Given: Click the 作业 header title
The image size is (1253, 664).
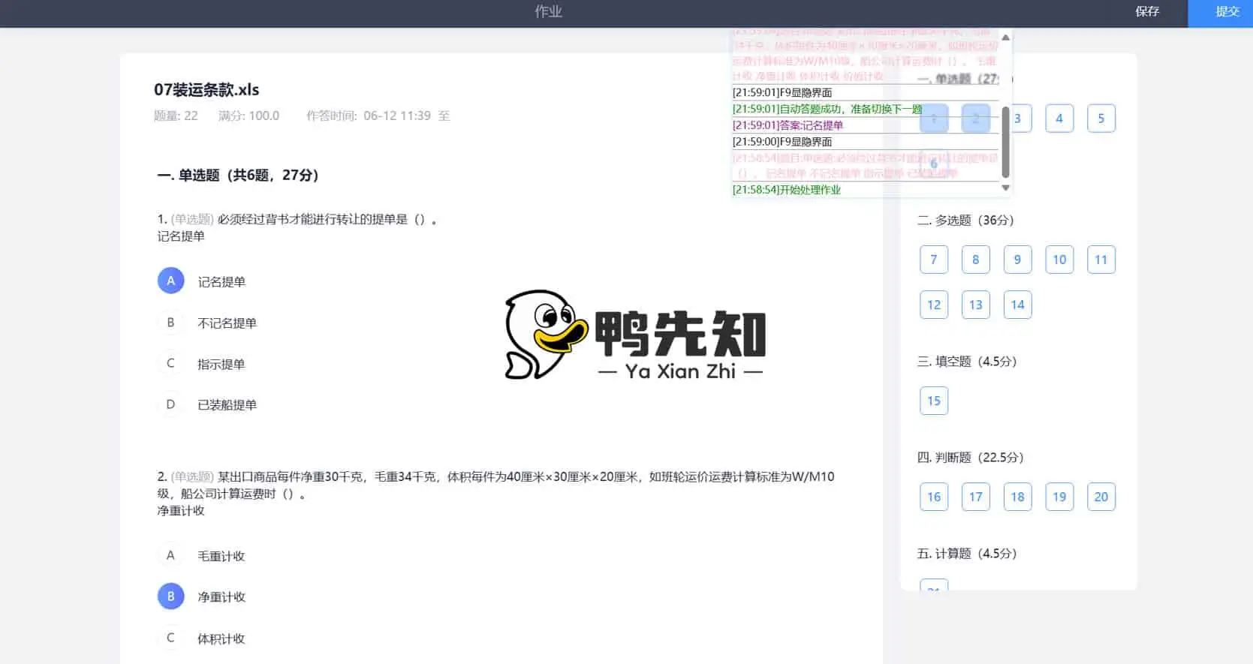Looking at the screenshot, I should click(548, 11).
